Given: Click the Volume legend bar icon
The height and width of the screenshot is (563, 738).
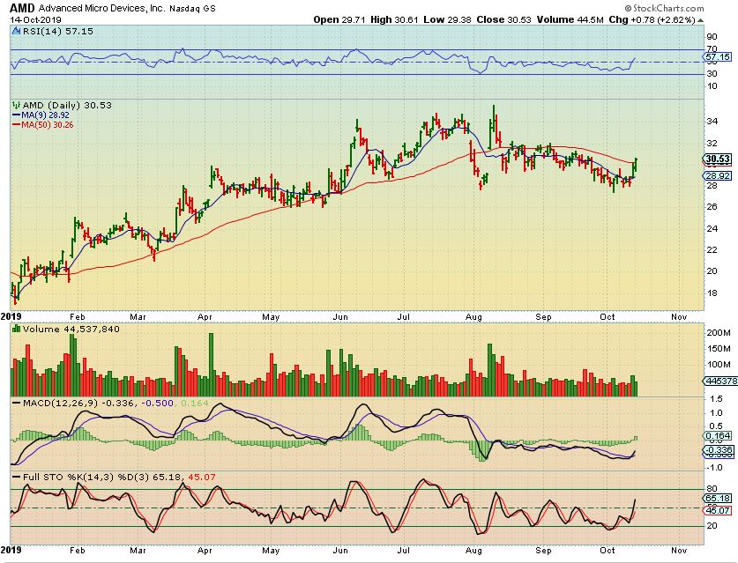Looking at the screenshot, I should pyautogui.click(x=17, y=329).
